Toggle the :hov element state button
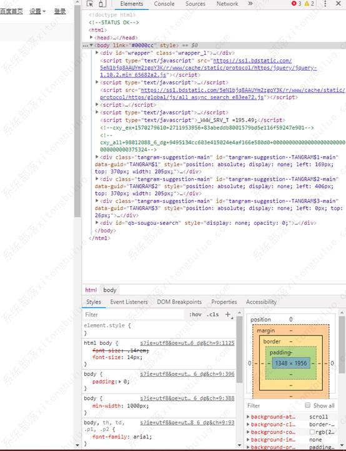Viewport: 346px width, 451px height. [x=195, y=314]
